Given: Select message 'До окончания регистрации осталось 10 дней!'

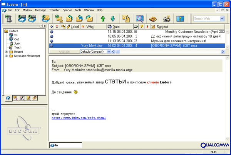Looking at the screenshot, I should pyautogui.click(x=137, y=37).
